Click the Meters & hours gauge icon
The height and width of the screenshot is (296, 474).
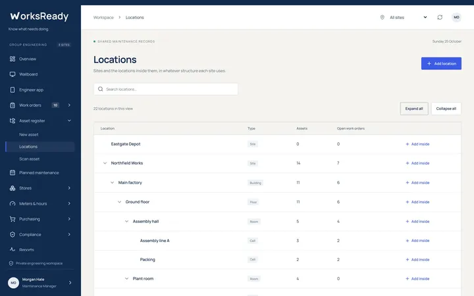click(13, 203)
